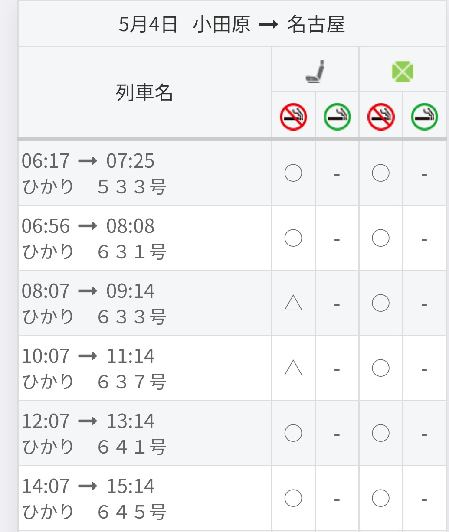
Task: Choose reserved non-smoking circle for ひかり 641号
Action: pos(293,433)
